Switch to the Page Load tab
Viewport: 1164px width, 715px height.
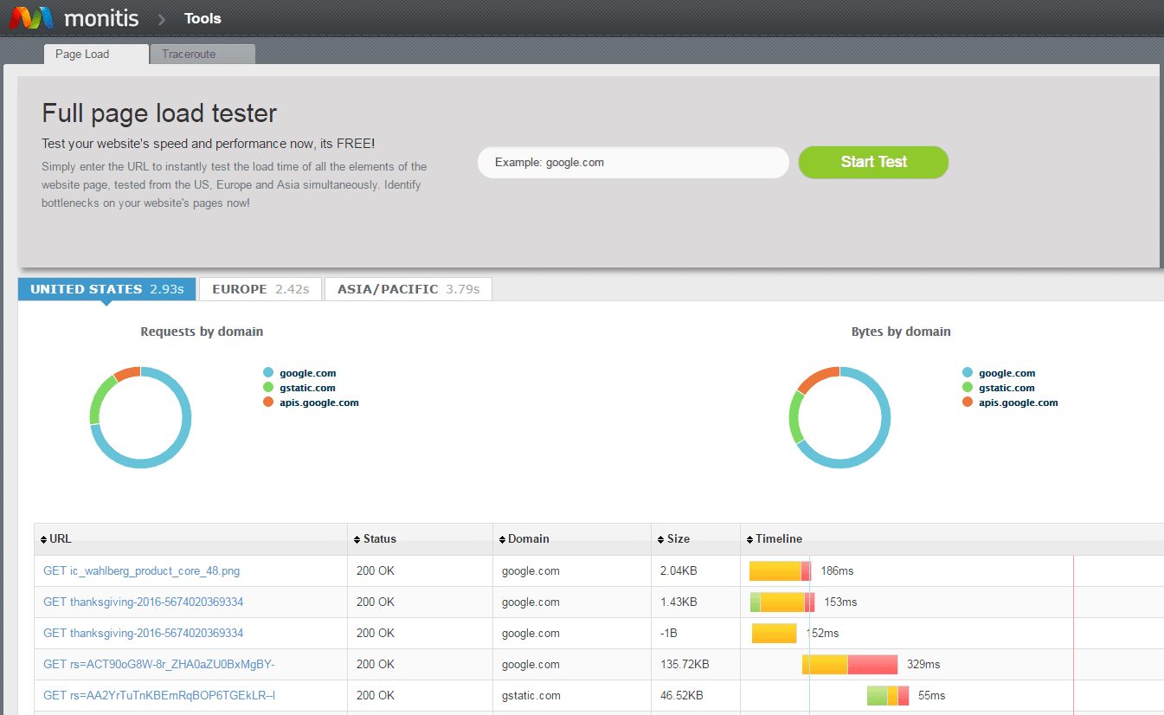pos(96,54)
